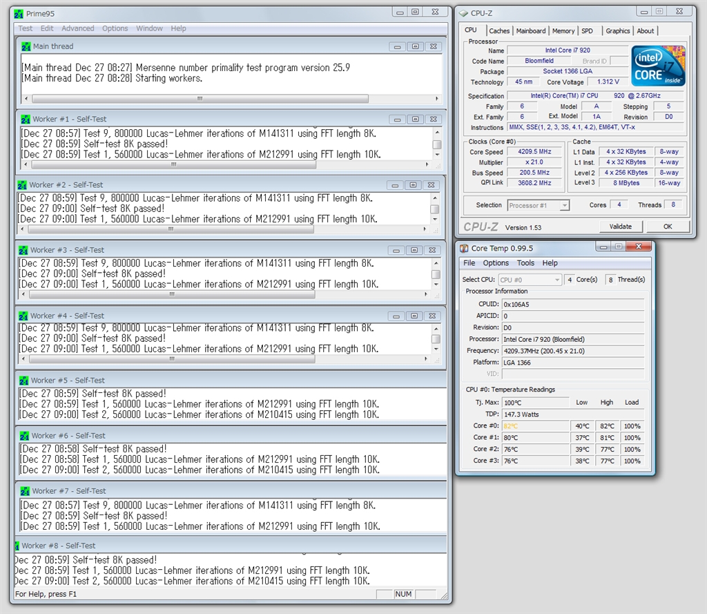Click the Intel Core i7 logo

coord(657,66)
